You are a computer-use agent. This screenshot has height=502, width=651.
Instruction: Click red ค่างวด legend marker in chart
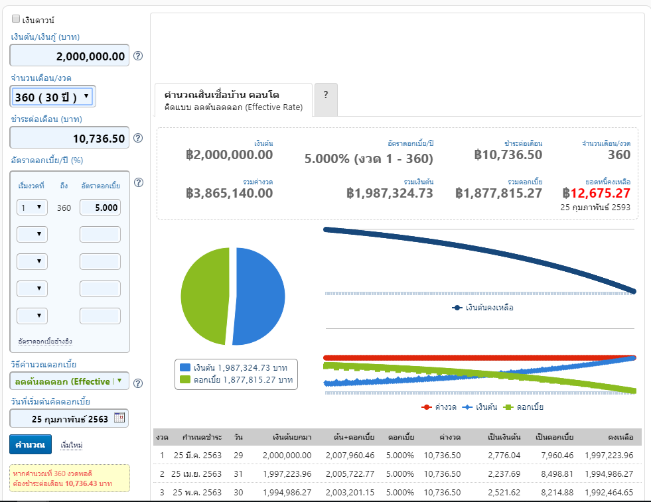point(427,407)
